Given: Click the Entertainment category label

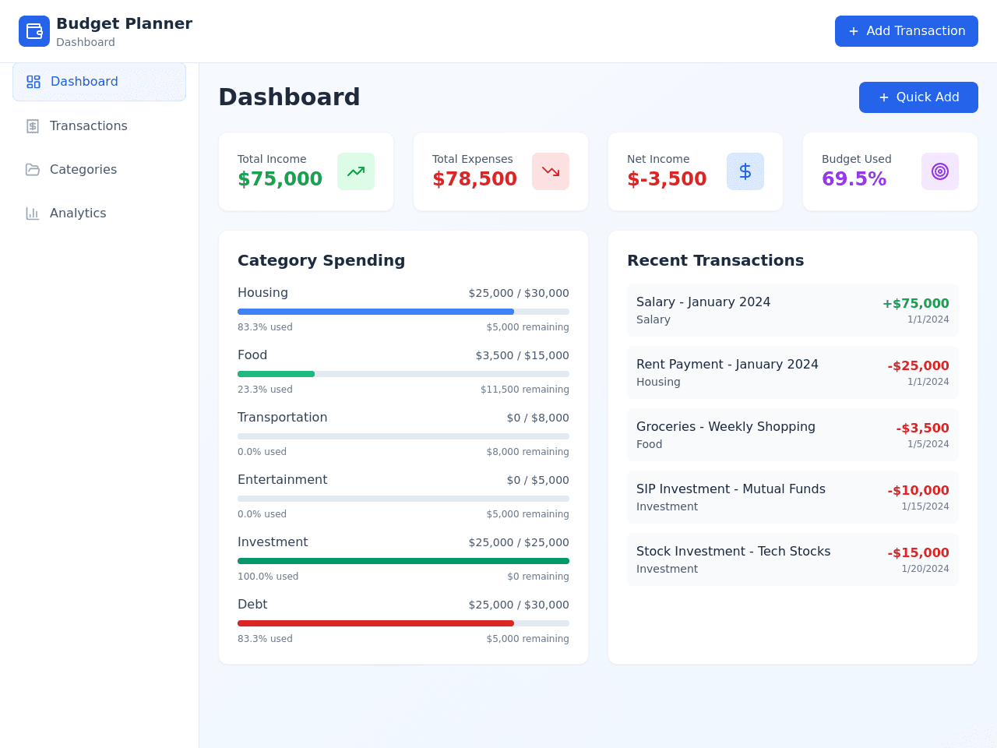Looking at the screenshot, I should (x=282, y=480).
